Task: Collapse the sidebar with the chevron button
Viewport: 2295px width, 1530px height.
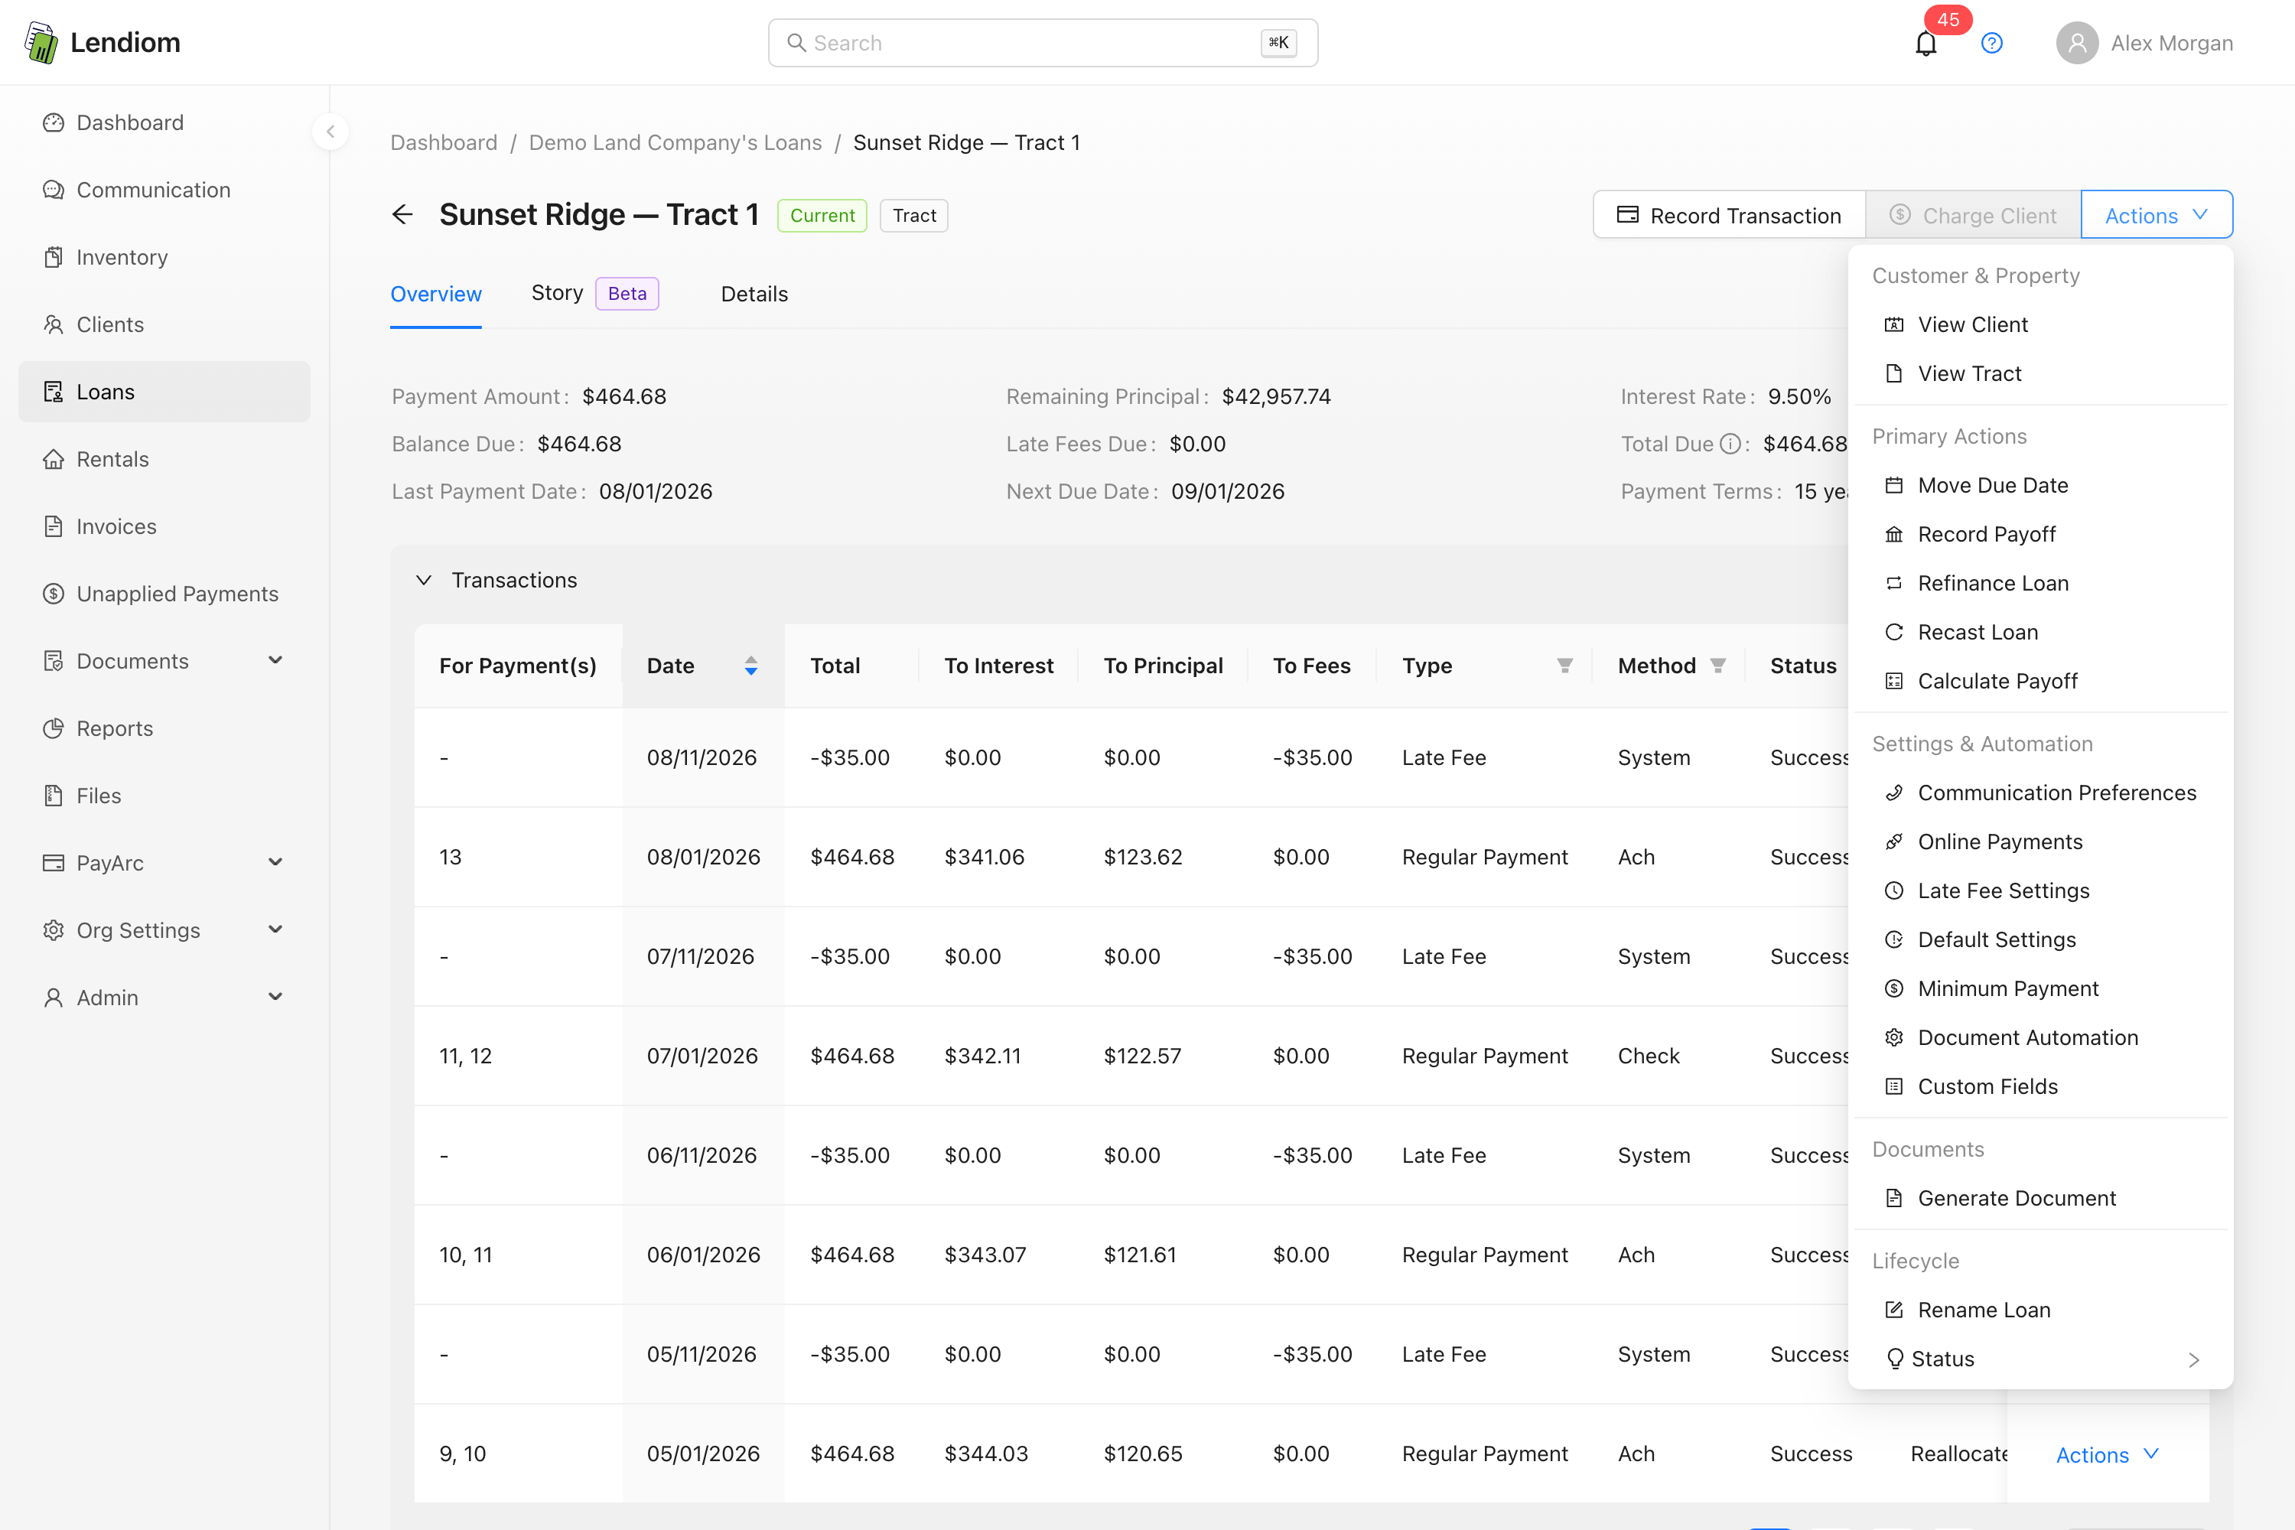Action: [x=330, y=132]
